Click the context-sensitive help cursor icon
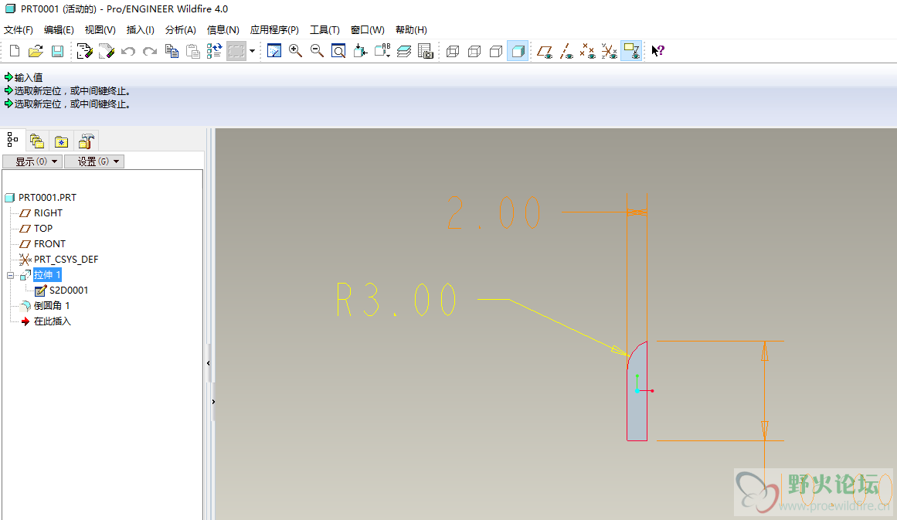The width and height of the screenshot is (897, 520). coord(657,52)
